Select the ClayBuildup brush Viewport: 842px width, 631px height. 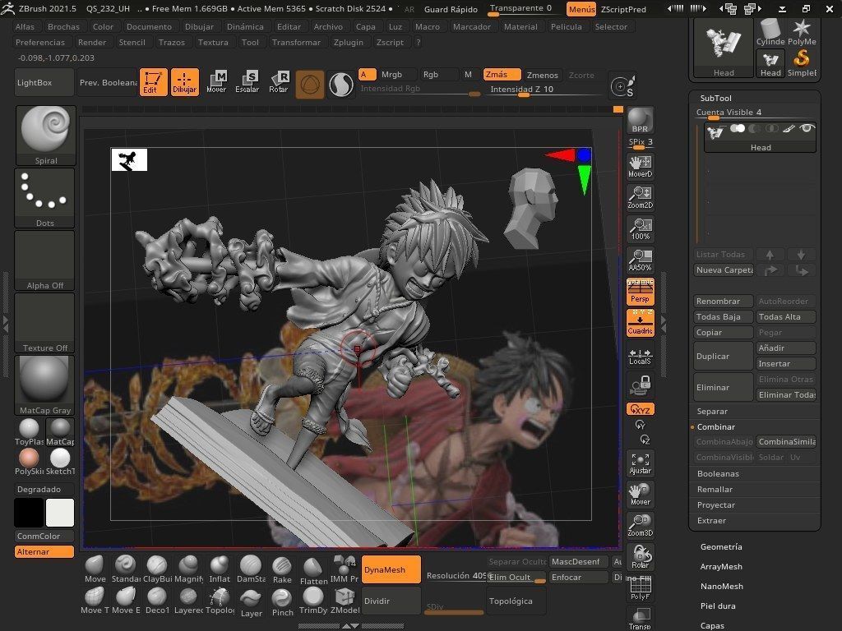click(157, 569)
